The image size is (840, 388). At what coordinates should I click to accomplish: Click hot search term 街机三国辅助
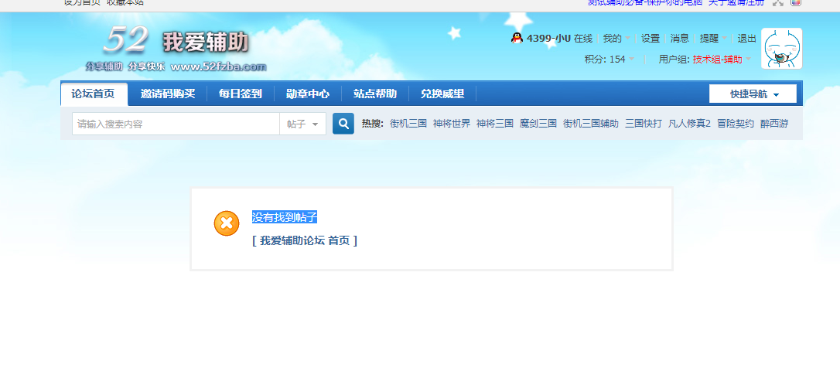coord(591,124)
